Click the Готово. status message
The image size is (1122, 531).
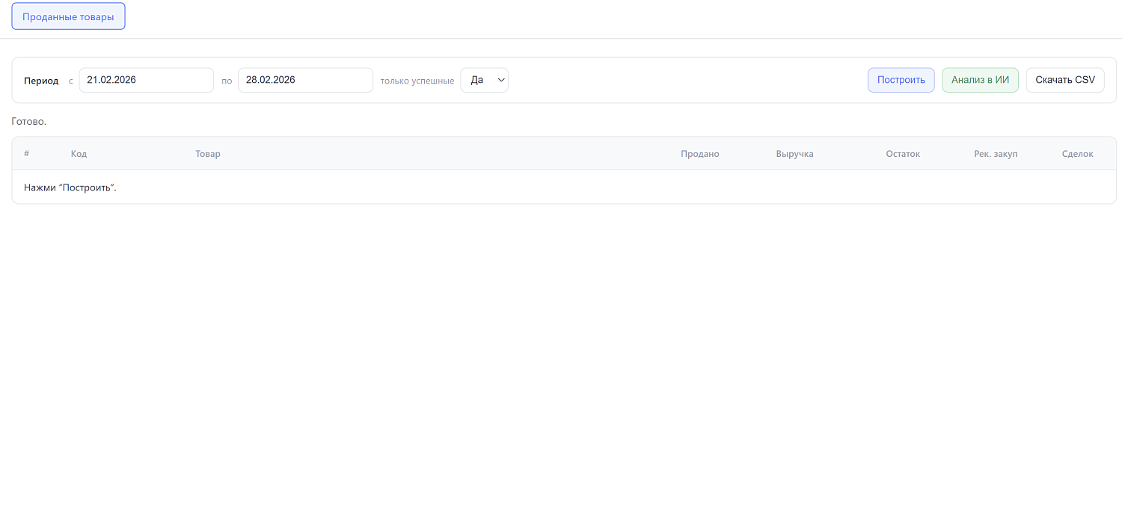point(29,121)
